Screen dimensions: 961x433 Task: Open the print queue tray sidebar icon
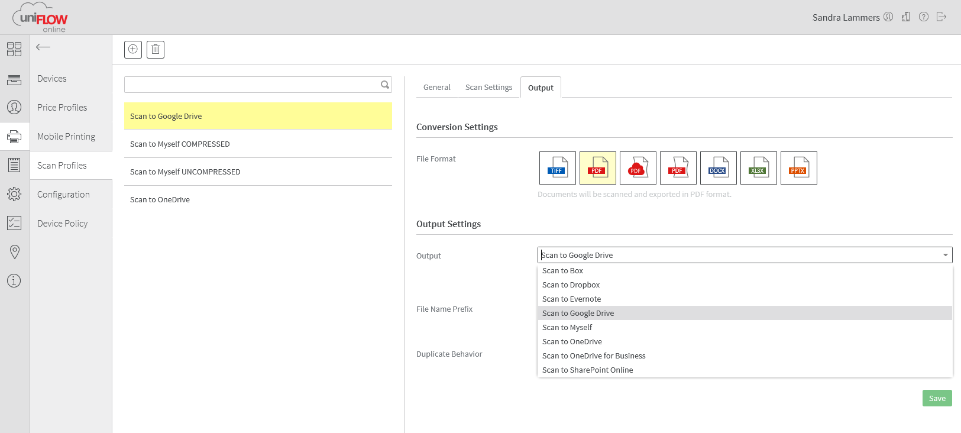[14, 79]
